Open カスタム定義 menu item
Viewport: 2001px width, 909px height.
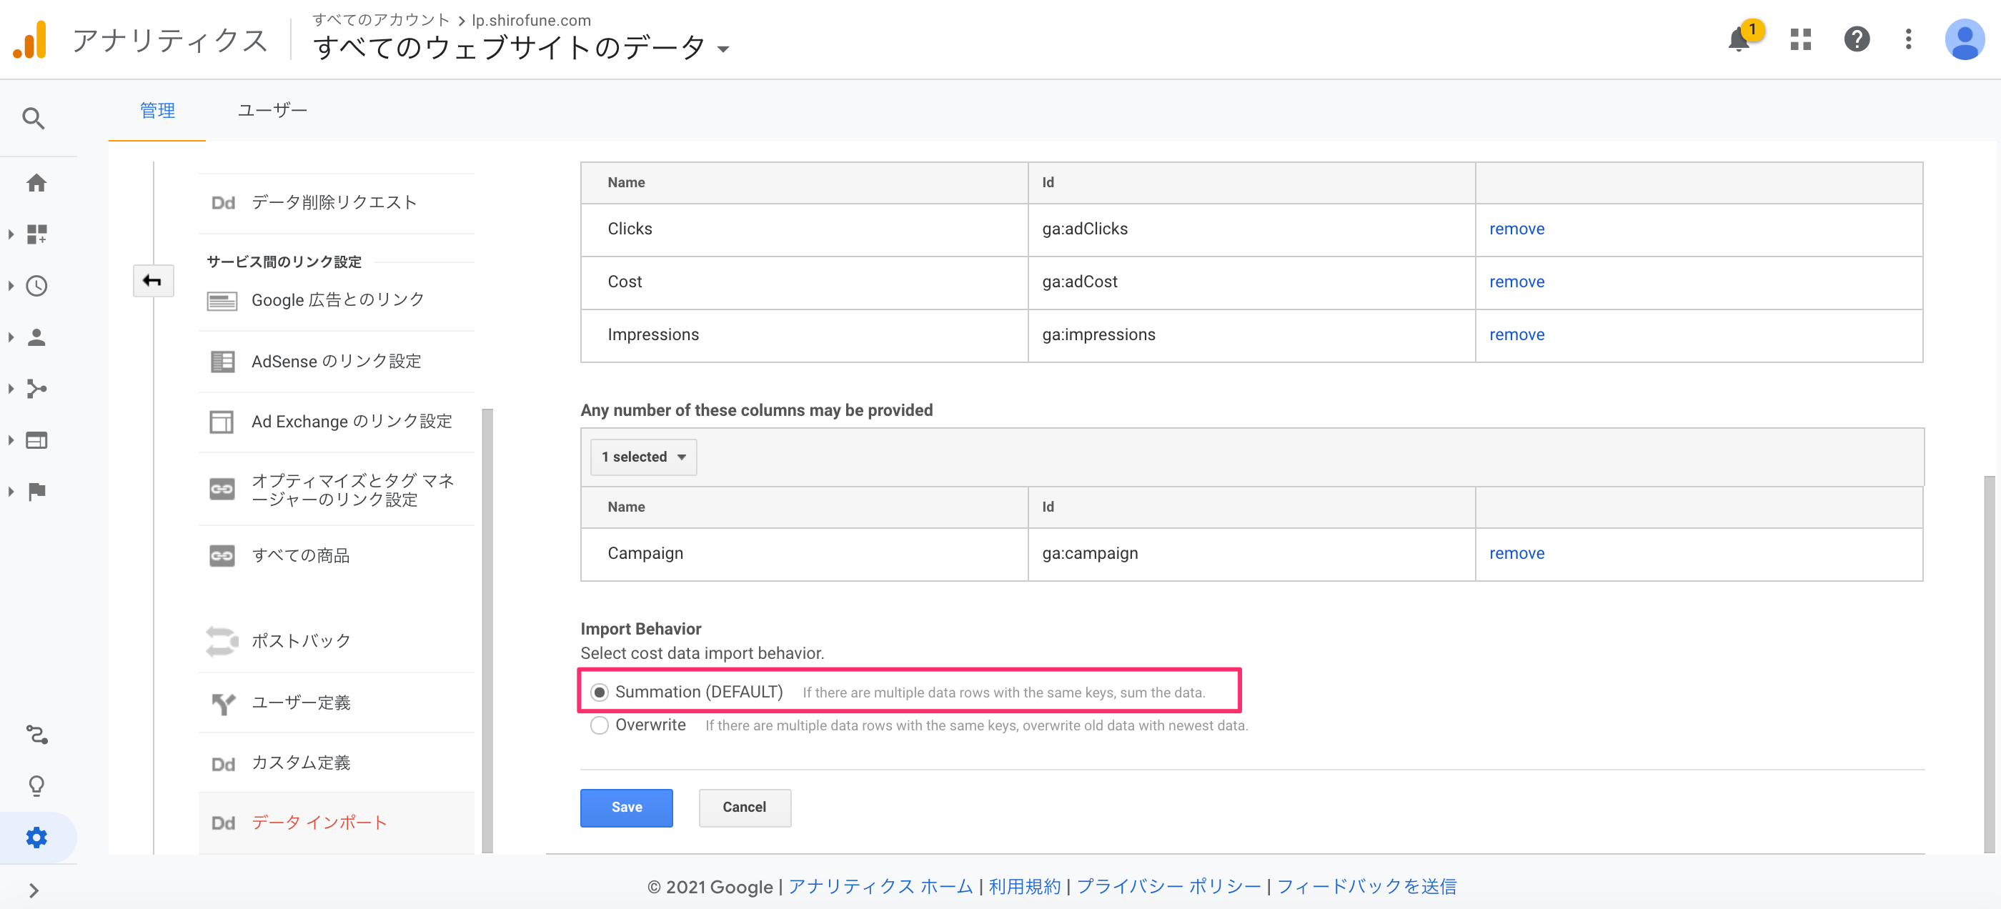point(337,763)
